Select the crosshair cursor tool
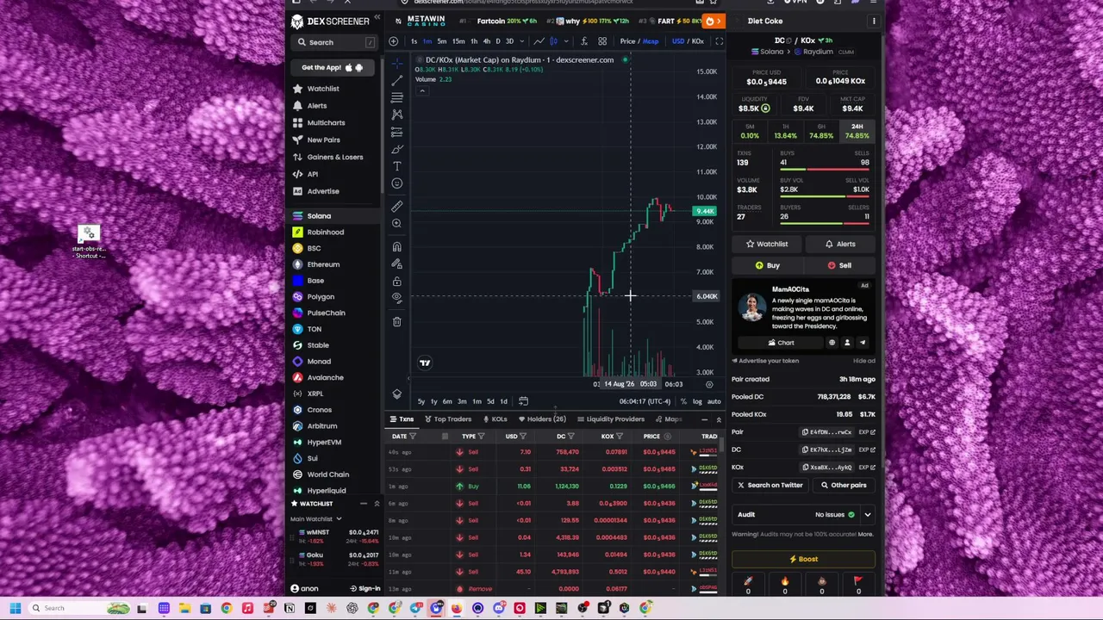This screenshot has width=1103, height=620. point(396,63)
